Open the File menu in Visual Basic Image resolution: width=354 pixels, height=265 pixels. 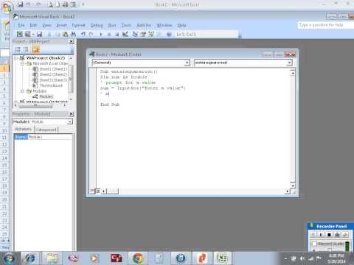tap(21, 25)
